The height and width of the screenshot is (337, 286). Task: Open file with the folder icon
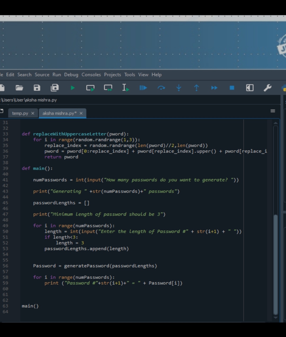point(19,88)
